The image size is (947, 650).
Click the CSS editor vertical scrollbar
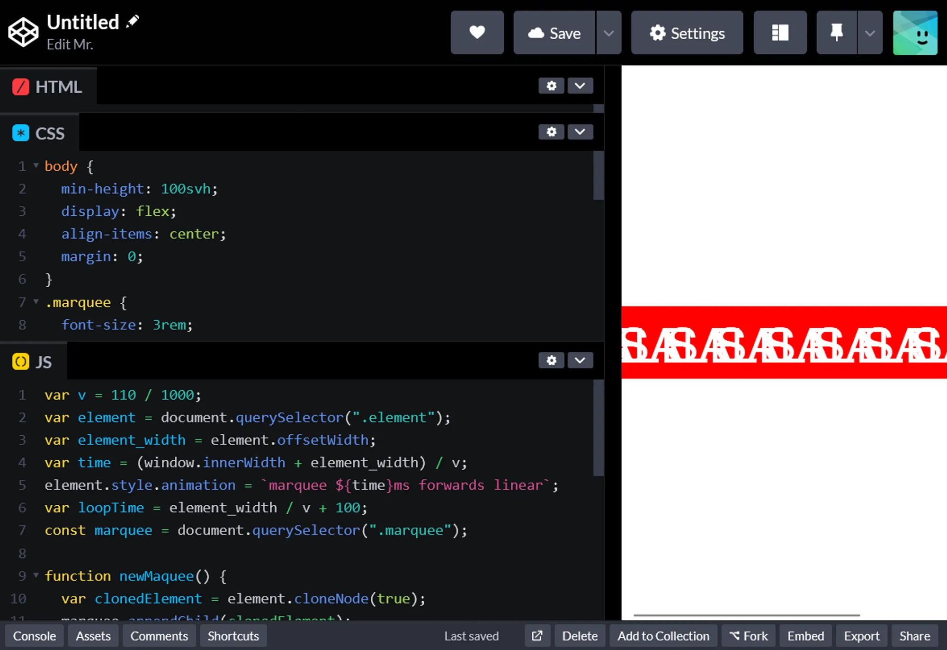coord(598,176)
